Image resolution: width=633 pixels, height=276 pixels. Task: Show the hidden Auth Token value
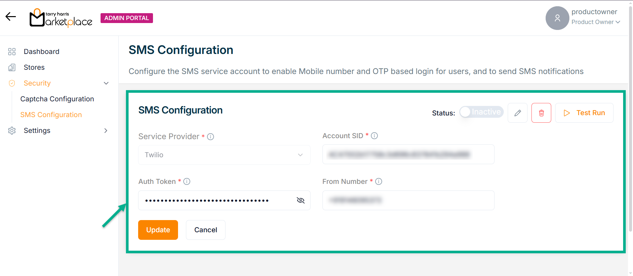coord(300,200)
